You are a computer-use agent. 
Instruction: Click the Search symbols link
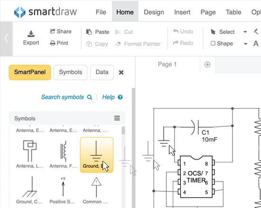tap(66, 97)
